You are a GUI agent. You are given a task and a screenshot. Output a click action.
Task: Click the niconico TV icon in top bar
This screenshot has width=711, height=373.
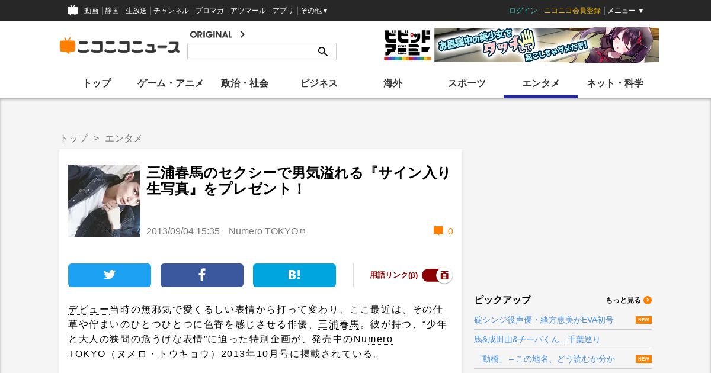click(x=72, y=10)
